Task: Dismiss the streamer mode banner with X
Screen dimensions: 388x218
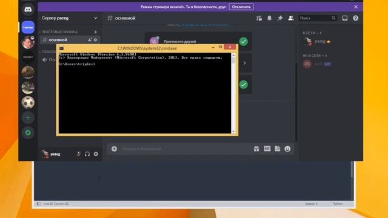Action: click(x=356, y=7)
